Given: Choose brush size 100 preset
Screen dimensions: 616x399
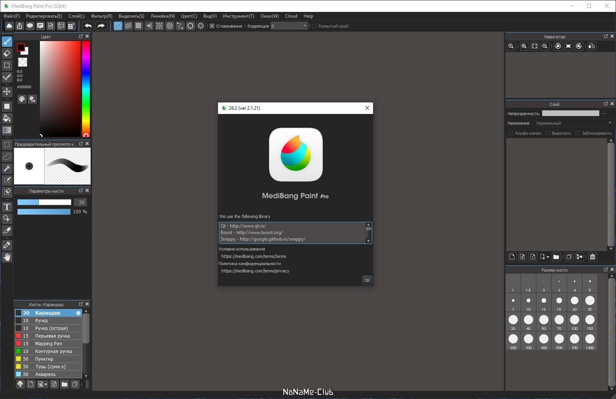Looking at the screenshot, I should [x=575, y=322].
